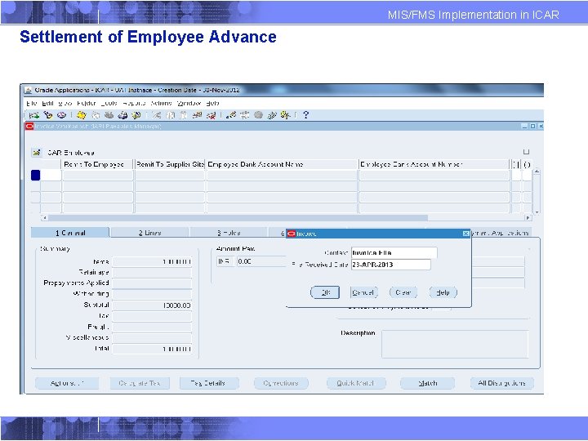Click the Show Navigator toolbar icon
This screenshot has height=441, width=588.
pos(61,115)
